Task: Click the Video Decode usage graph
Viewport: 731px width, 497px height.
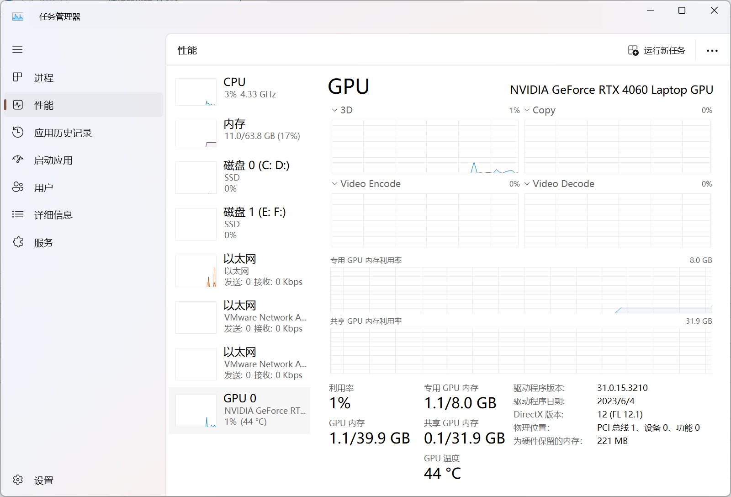Action: click(617, 220)
